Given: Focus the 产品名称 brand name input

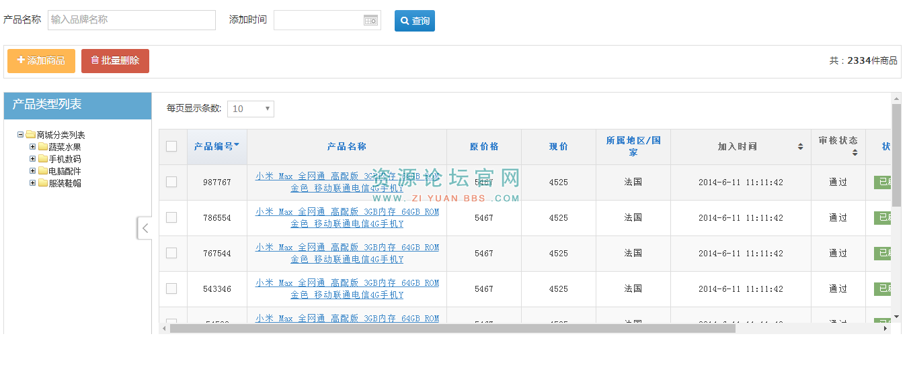Looking at the screenshot, I should click(x=132, y=20).
